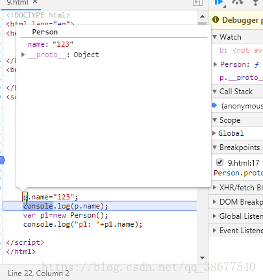Image resolution: width=263 pixels, height=280 pixels.
Task: Select the p.__proto__ watch expression
Action: coord(241,77)
